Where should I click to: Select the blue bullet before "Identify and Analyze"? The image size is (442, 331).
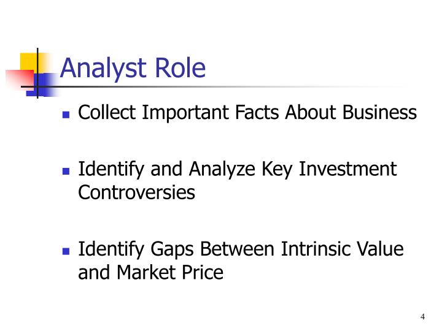click(66, 171)
